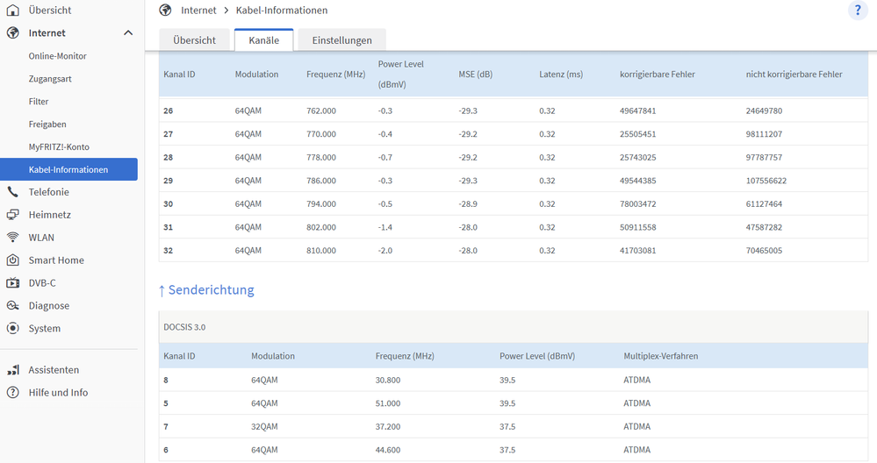Click Internet in the breadcrumb path
Viewport: 877px width, 463px height.
pyautogui.click(x=198, y=11)
